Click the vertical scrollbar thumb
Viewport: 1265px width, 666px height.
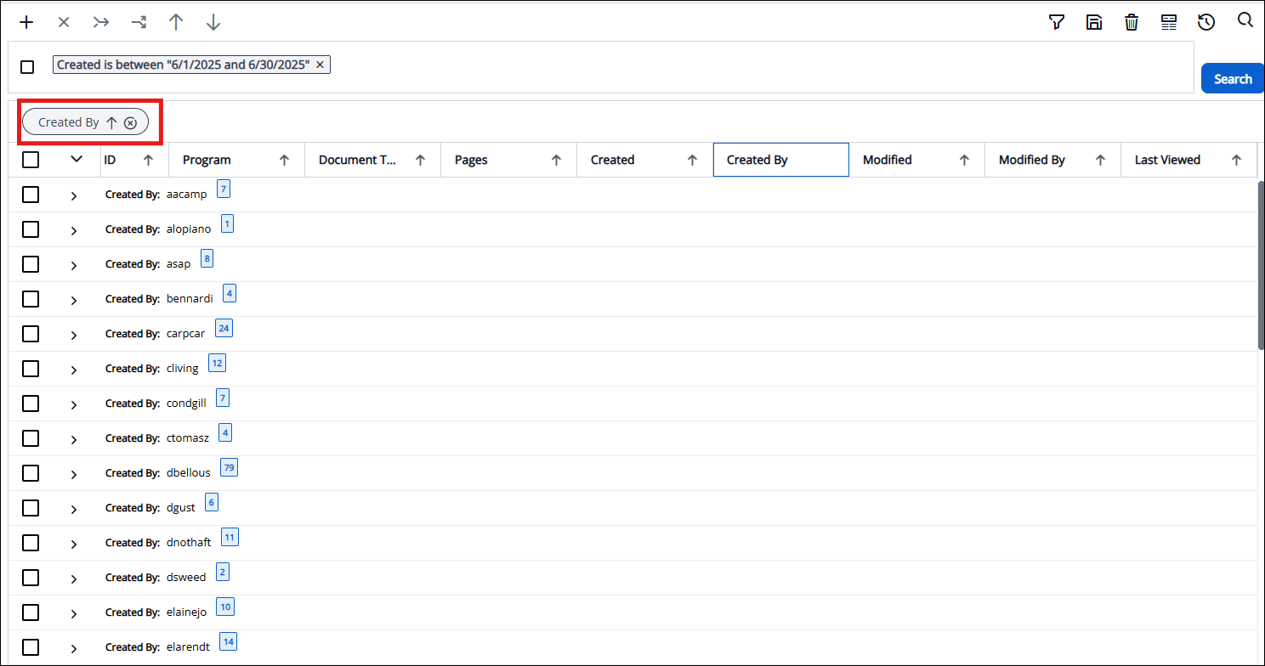[1261, 265]
